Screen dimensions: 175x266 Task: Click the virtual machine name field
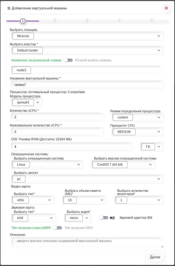coord(87,85)
